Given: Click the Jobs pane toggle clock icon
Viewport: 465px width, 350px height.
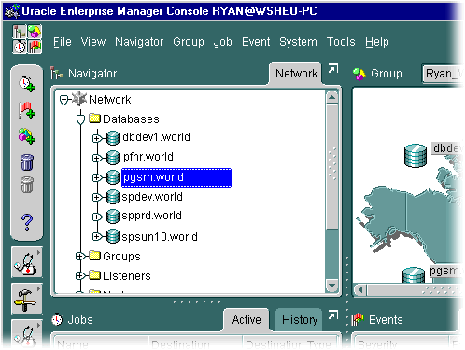Looking at the screenshot, I should [20, 47].
